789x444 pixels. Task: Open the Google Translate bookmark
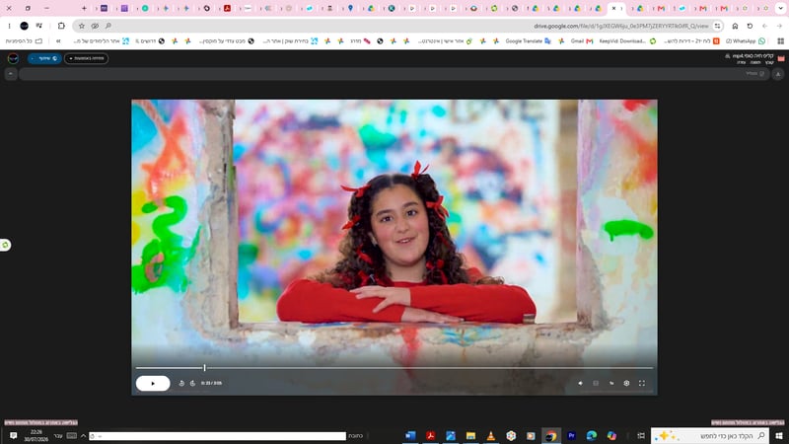click(x=529, y=41)
